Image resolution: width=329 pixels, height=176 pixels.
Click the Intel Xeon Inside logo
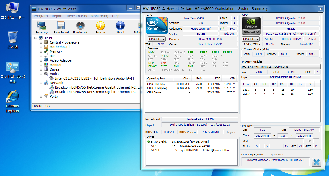click(156, 25)
